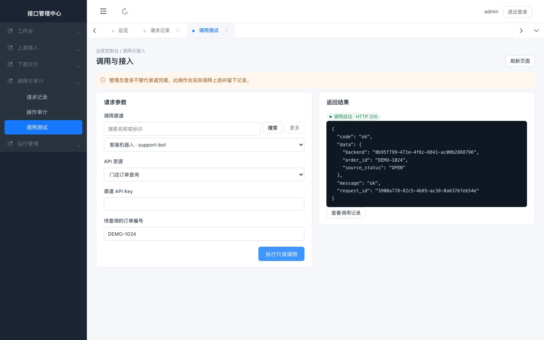
Task: Switch to the 请求记录 tab
Action: 160,31
